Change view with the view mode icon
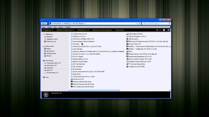 pyautogui.click(x=157, y=30)
